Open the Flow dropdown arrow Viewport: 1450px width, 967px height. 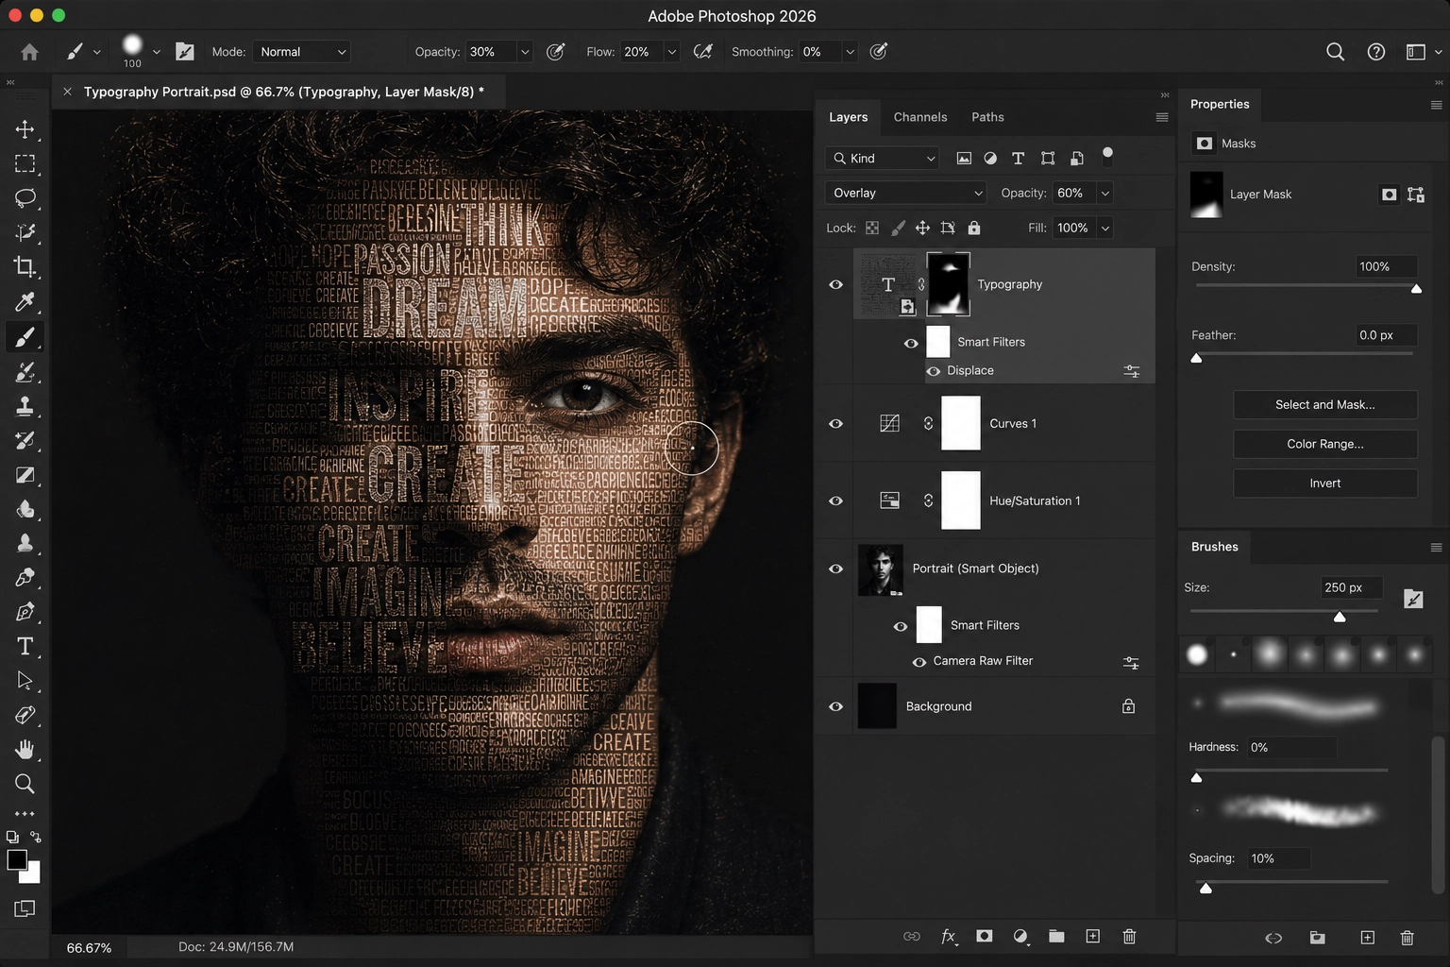point(671,52)
